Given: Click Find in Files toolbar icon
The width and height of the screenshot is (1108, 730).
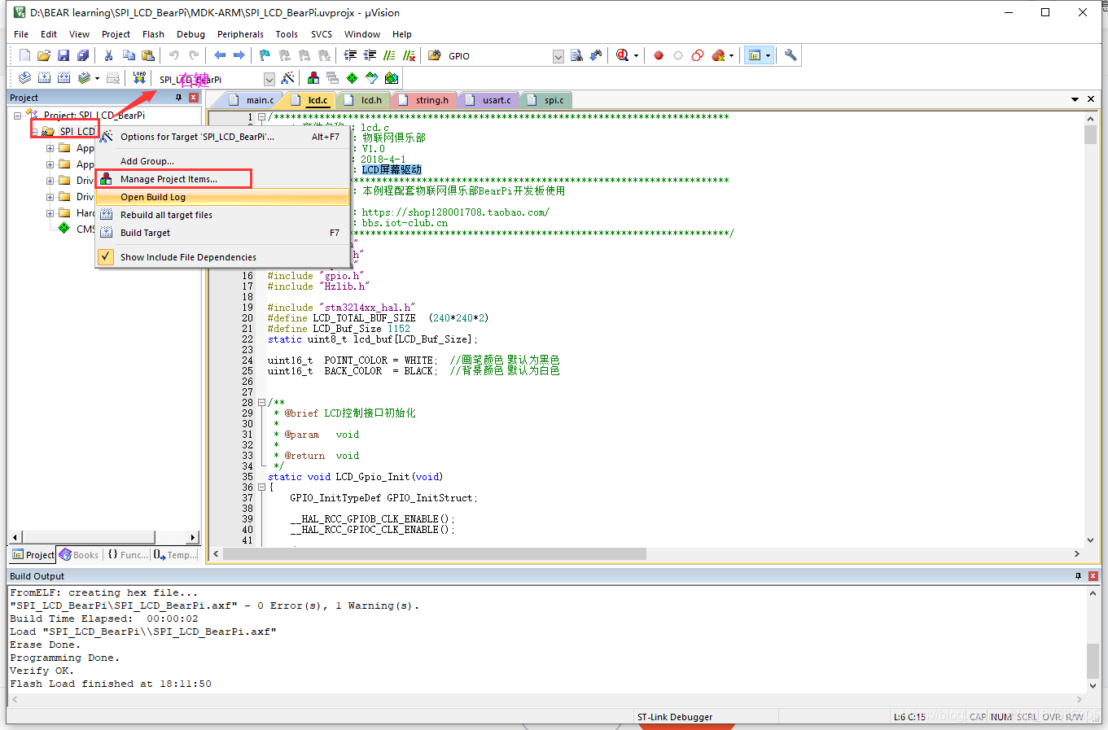Looking at the screenshot, I should [435, 55].
